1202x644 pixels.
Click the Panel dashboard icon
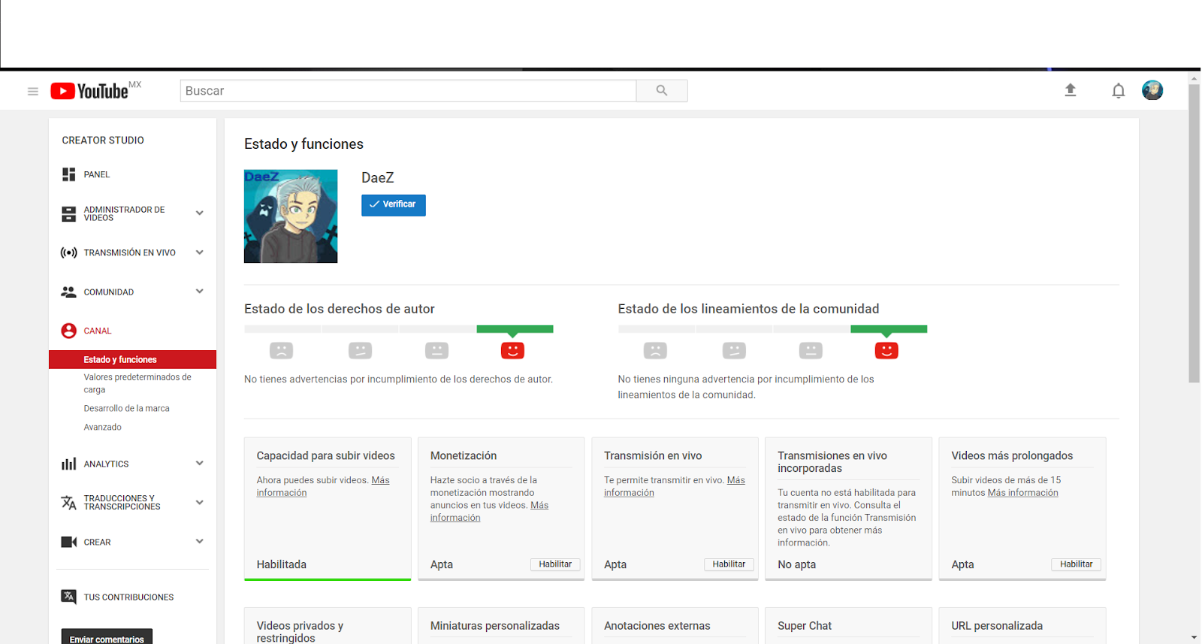(68, 174)
